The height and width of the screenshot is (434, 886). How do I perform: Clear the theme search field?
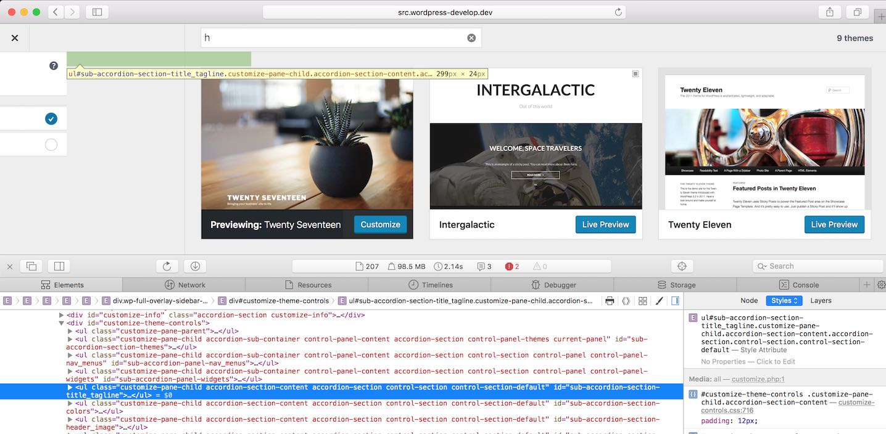pyautogui.click(x=471, y=38)
